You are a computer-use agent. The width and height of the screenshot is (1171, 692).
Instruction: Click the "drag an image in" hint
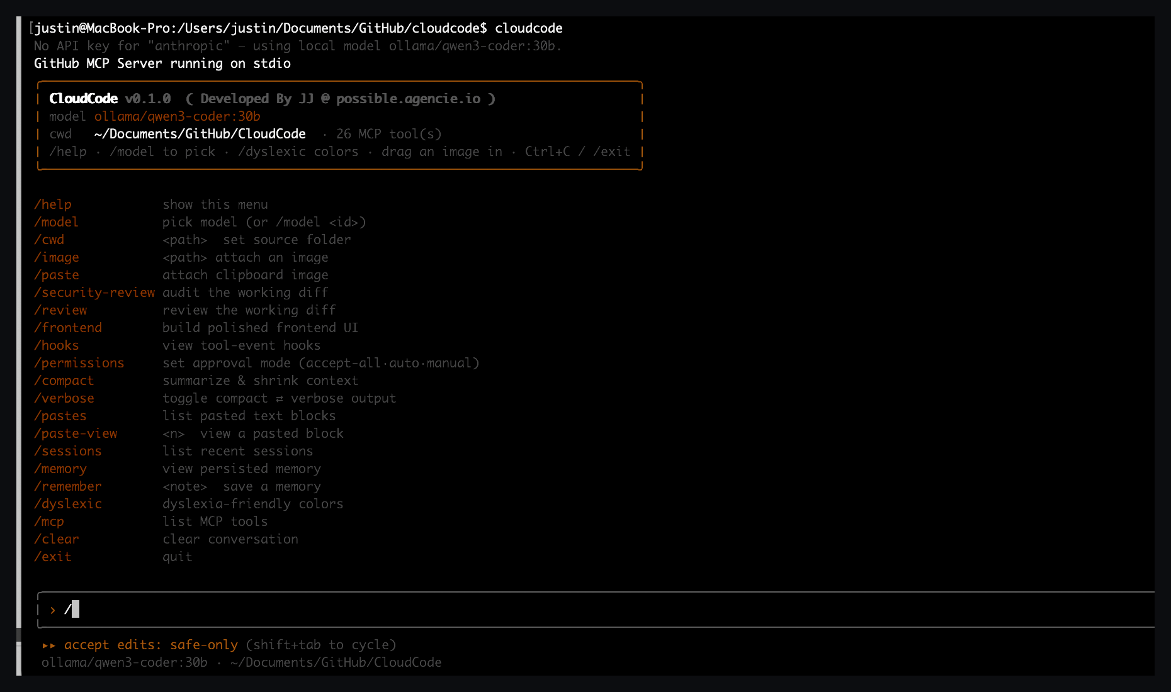click(x=442, y=152)
